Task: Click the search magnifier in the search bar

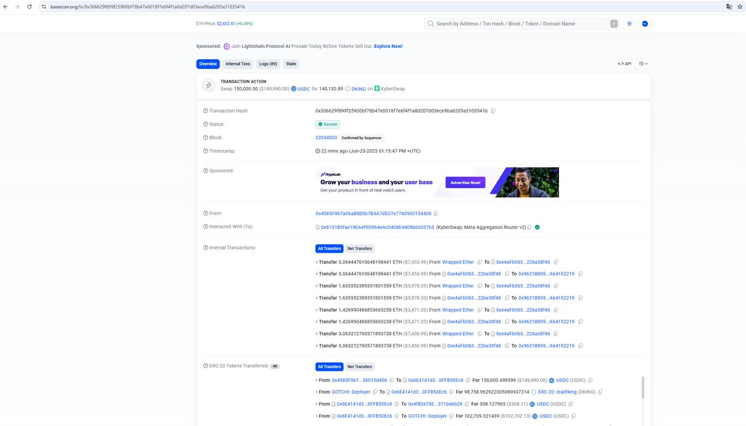Action: (x=430, y=23)
